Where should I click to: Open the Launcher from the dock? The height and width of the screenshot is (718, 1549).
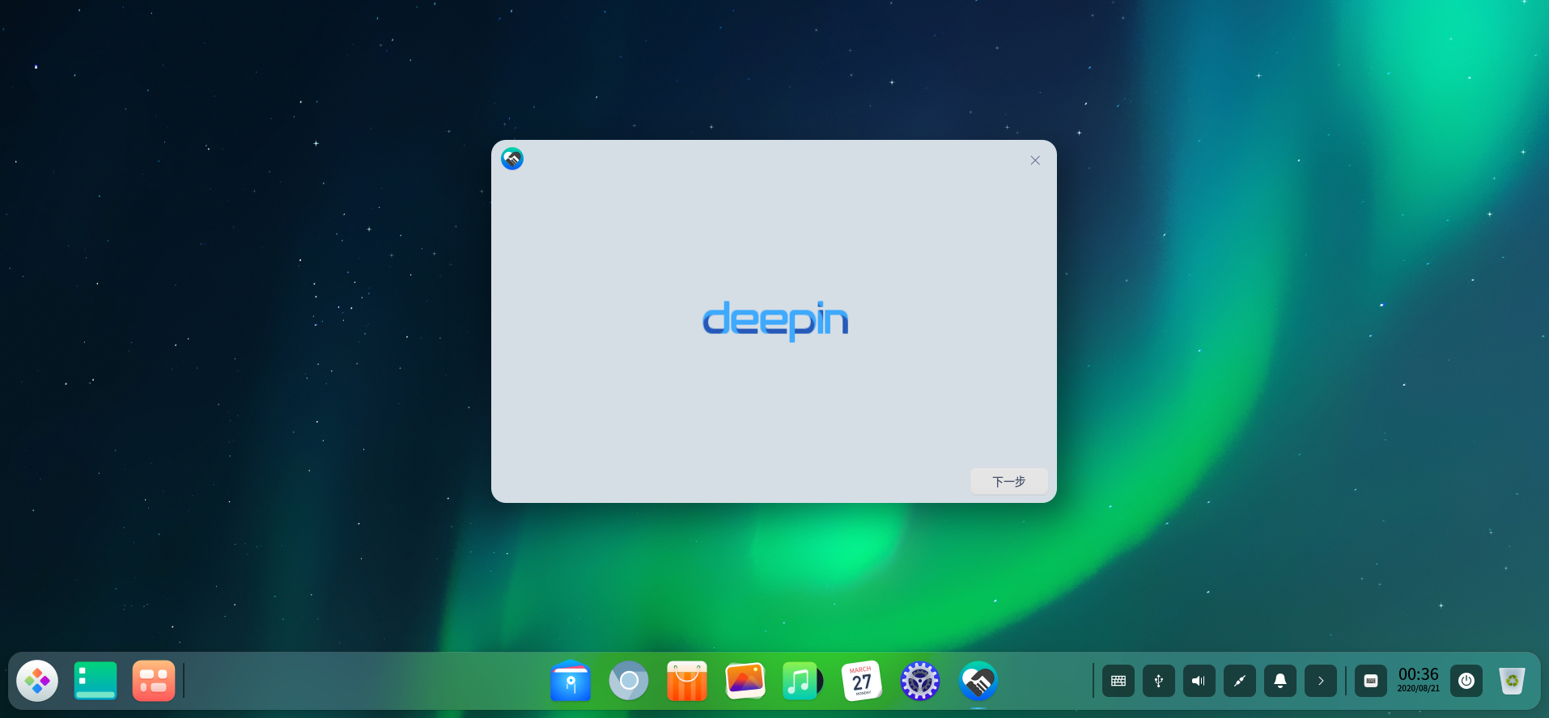click(x=37, y=681)
